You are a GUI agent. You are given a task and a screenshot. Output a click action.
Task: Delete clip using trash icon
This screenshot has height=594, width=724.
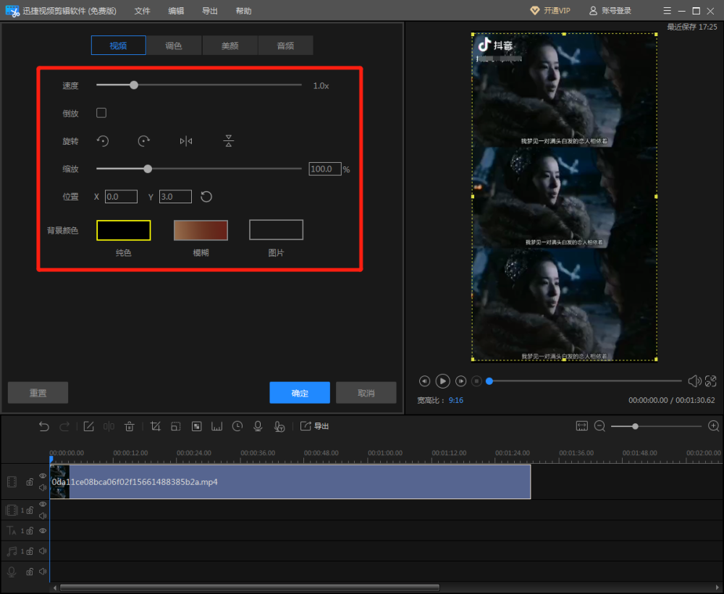130,426
